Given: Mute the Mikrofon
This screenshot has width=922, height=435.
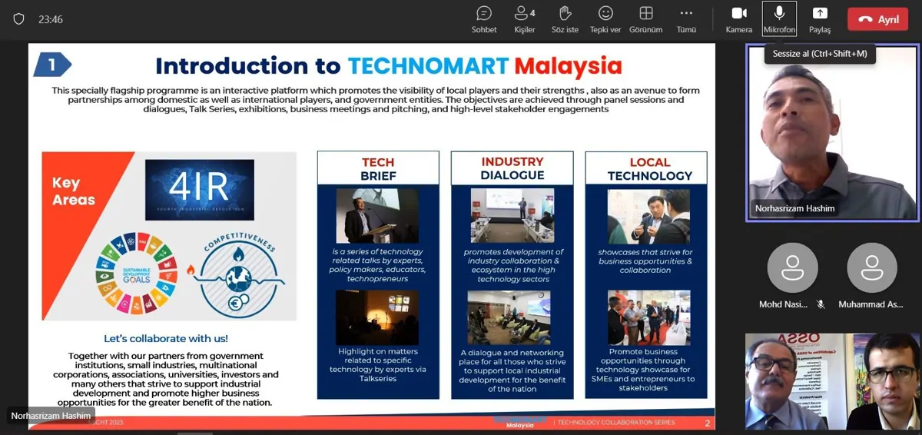Looking at the screenshot, I should click(x=779, y=19).
